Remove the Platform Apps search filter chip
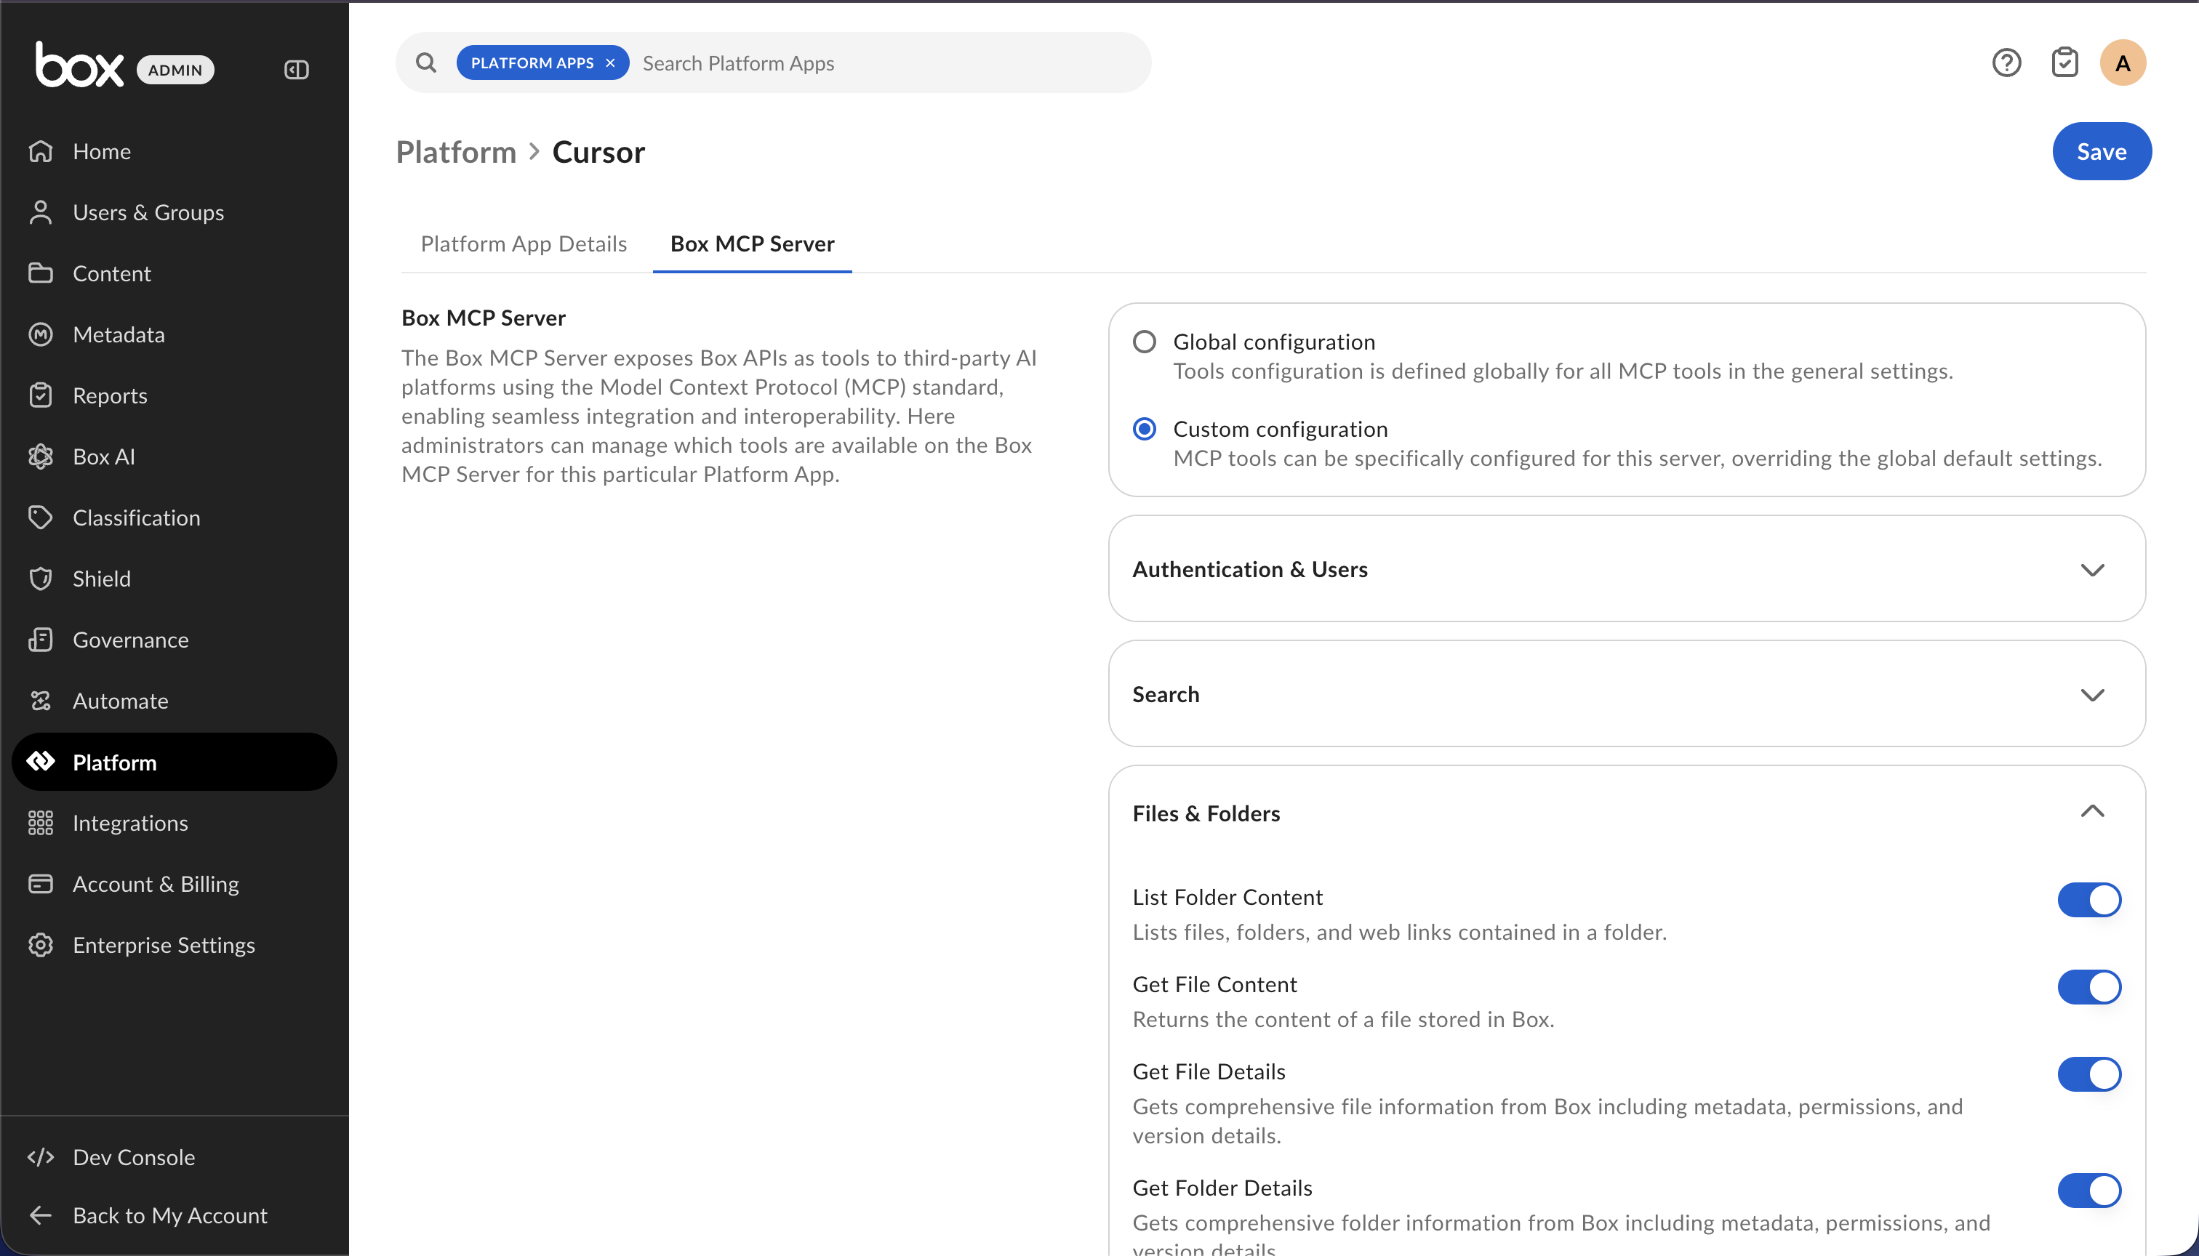Viewport: 2199px width, 1256px height. coord(610,63)
